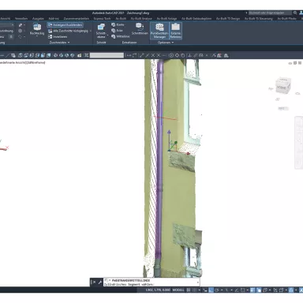Screen dimensions: 303x303
Task: Click the Schnittlinien tool
Action: (x=140, y=29)
